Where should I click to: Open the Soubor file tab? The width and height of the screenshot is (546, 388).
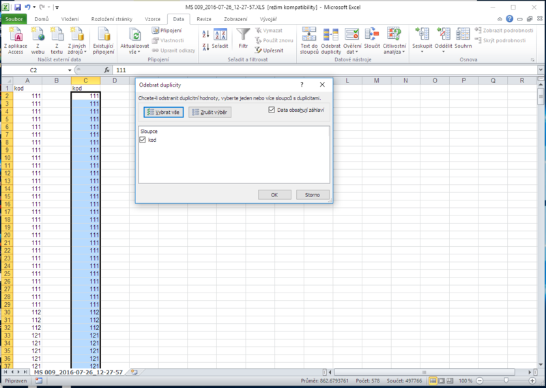(x=14, y=19)
